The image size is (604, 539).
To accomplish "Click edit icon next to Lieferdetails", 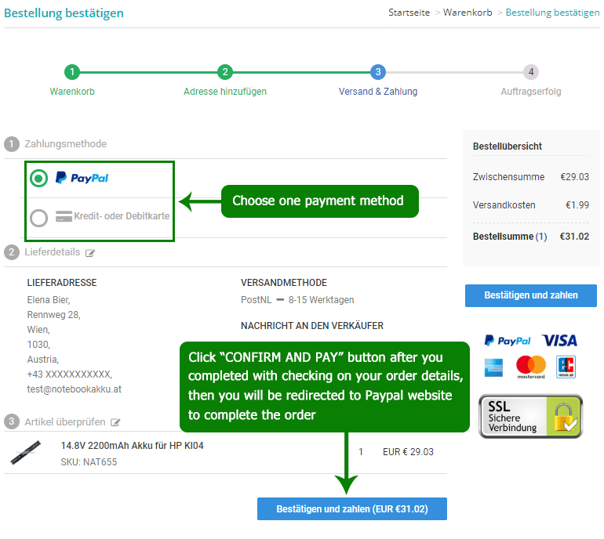I will [90, 253].
